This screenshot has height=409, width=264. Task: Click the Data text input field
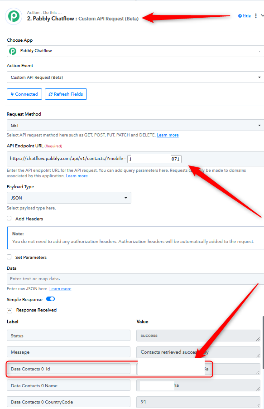(135, 279)
